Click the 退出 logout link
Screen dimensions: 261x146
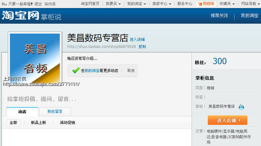point(38,4)
